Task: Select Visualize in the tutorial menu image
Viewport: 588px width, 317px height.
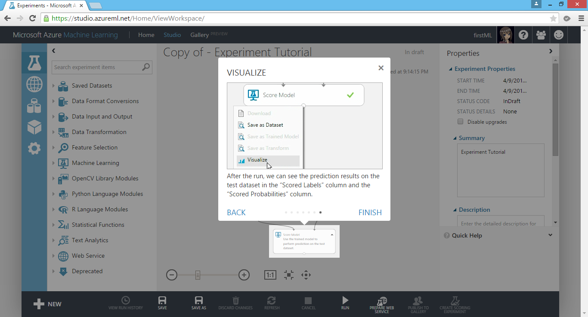Action: point(268,160)
